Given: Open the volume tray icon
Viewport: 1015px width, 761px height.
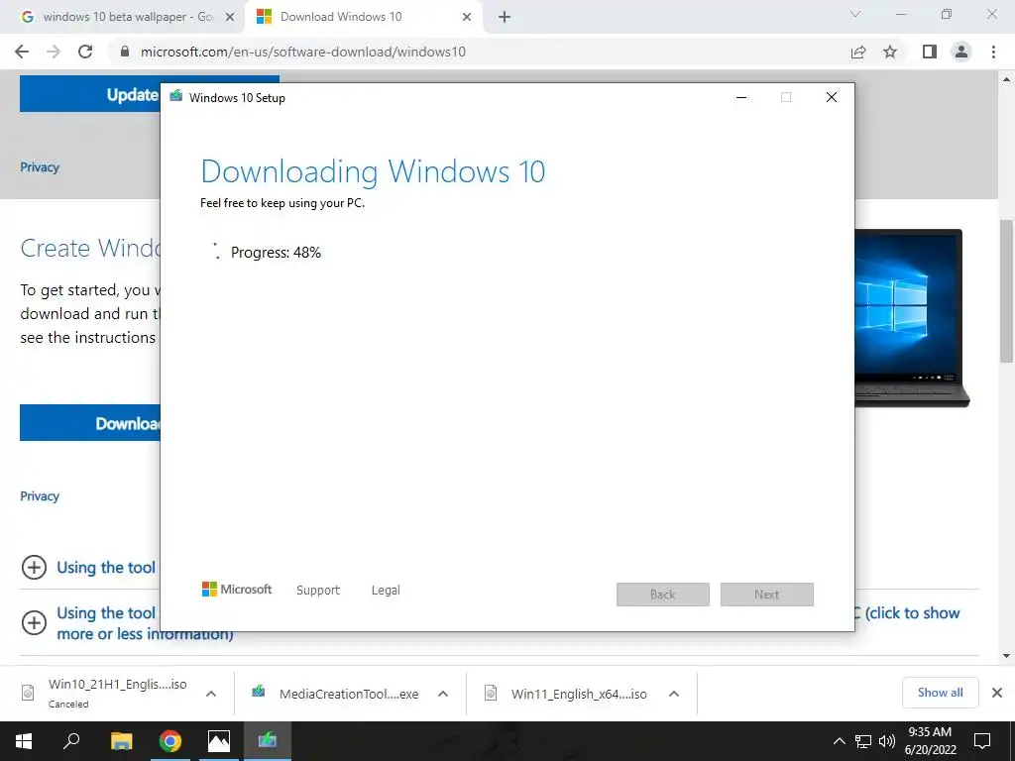Looking at the screenshot, I should (887, 741).
